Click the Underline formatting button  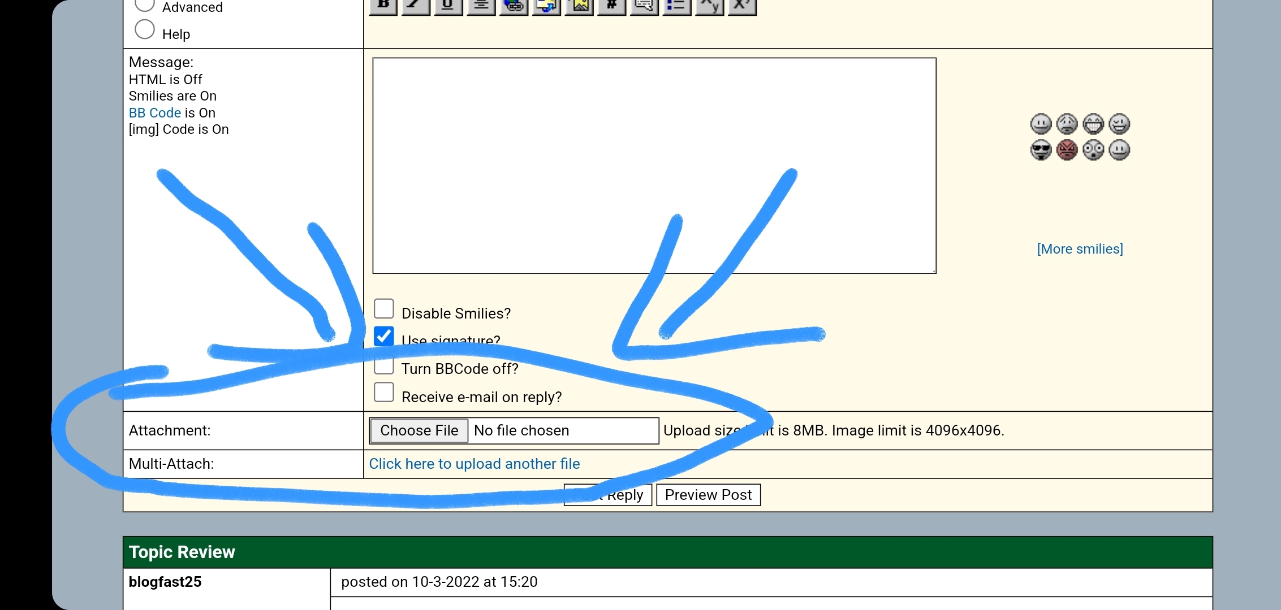448,6
